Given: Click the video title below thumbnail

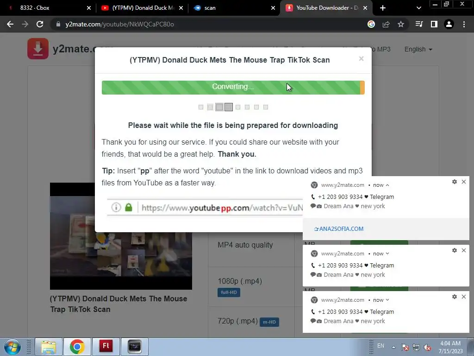Looking at the screenshot, I should [118, 304].
